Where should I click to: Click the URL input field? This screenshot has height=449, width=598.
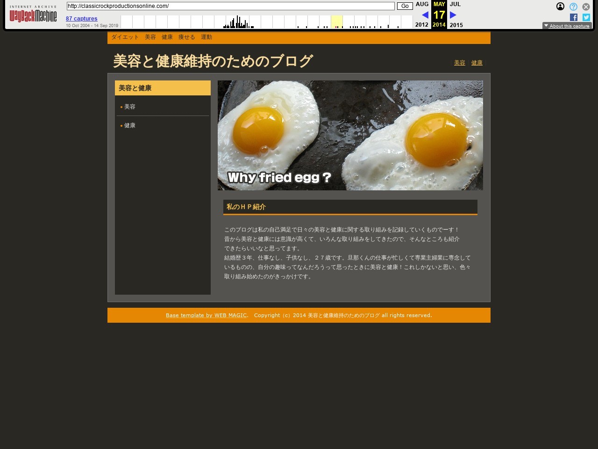click(x=230, y=6)
